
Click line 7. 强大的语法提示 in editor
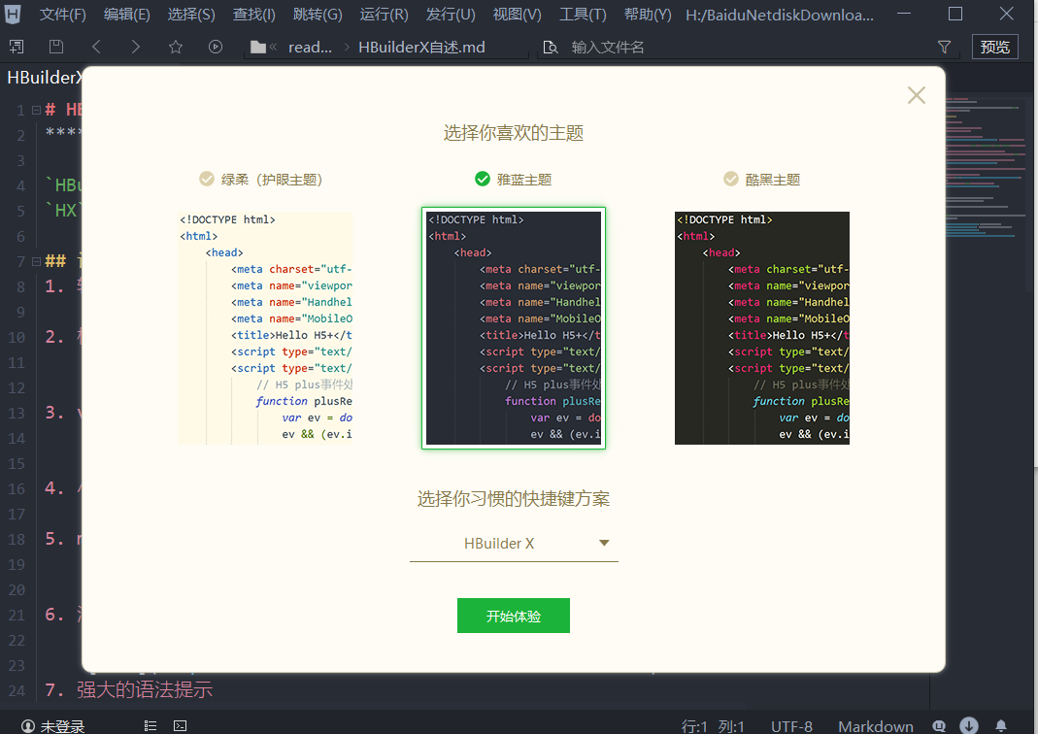(x=128, y=689)
